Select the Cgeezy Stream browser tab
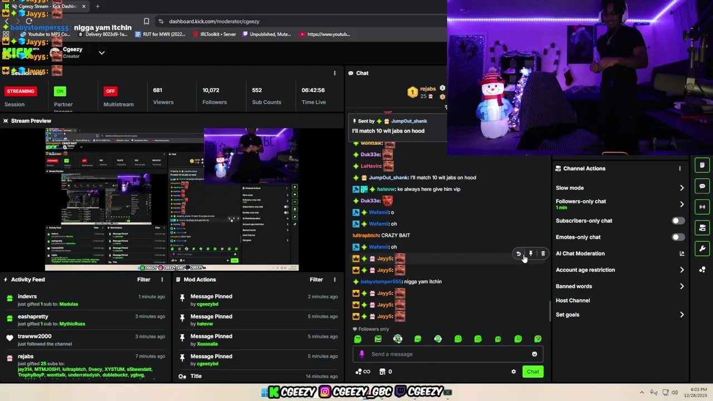 46,6
